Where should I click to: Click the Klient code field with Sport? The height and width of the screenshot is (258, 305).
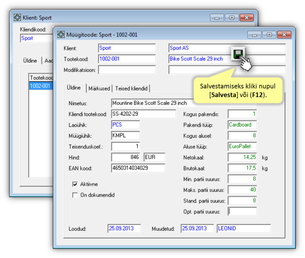(x=127, y=48)
